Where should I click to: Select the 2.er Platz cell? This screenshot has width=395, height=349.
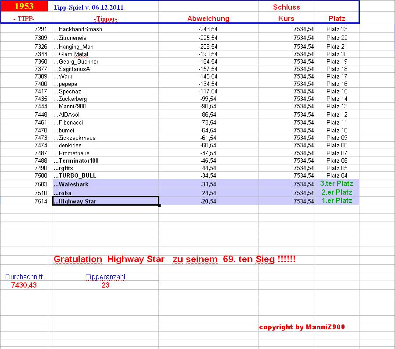click(337, 192)
